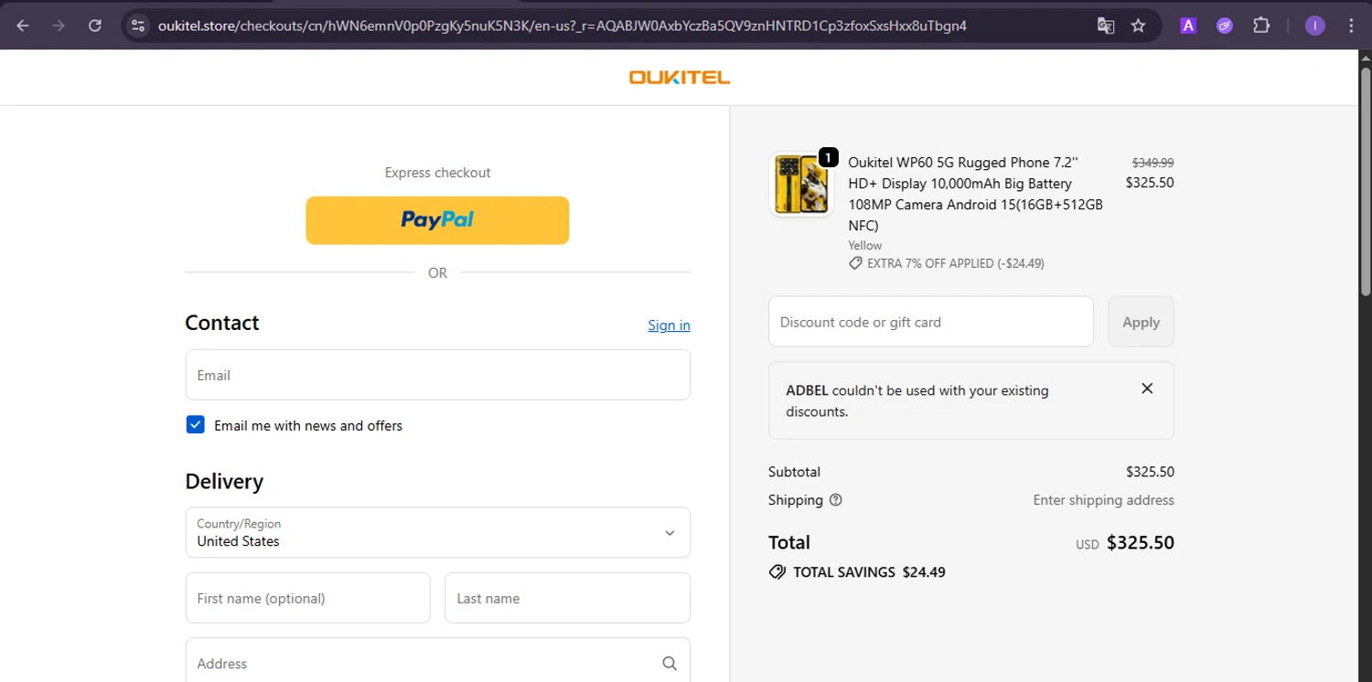Screen dimensions: 1372x682
Task: Open the round purple extension icon
Action: tap(1225, 26)
